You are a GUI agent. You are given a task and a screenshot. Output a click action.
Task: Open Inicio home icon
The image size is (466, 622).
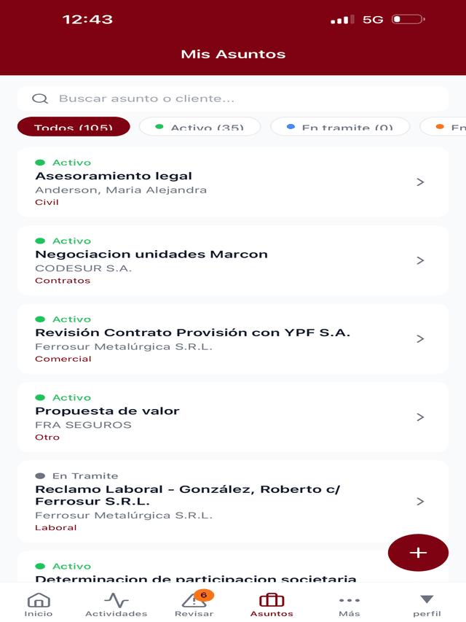(39, 601)
